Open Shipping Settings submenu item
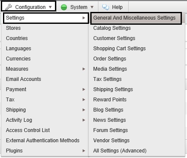This screenshot has width=187, height=158. pos(137,89)
